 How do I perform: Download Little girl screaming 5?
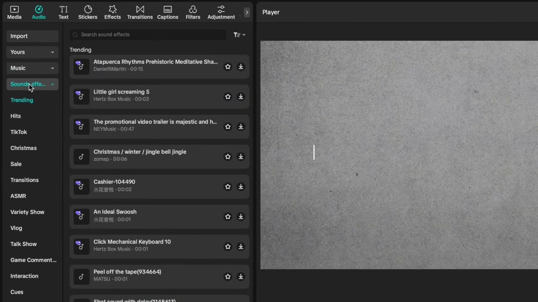coord(241,96)
